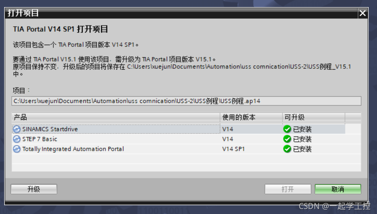Click the 打开 open button

288,189
